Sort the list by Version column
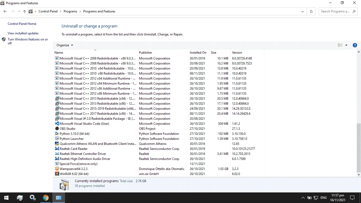Screen dimensions: 361x203 tap(247, 53)
